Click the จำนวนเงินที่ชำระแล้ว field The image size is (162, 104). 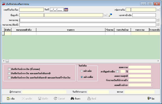[x=140, y=80]
